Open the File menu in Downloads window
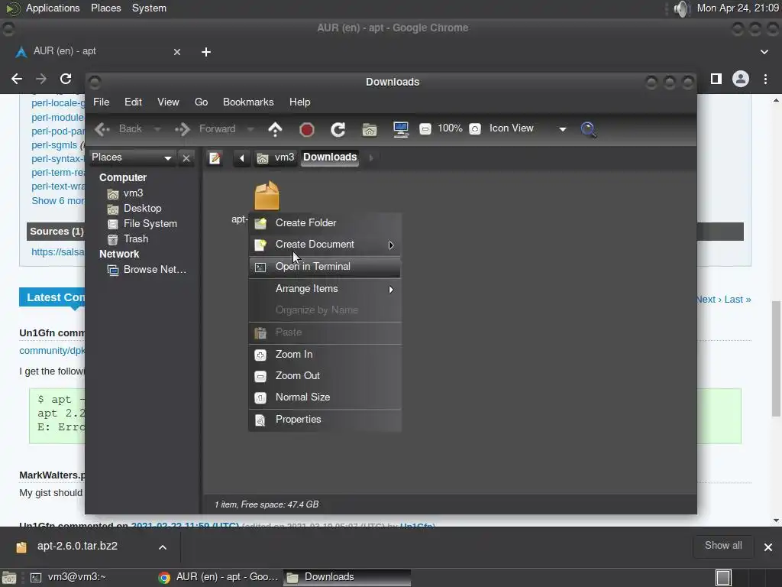The width and height of the screenshot is (782, 587). pos(102,102)
